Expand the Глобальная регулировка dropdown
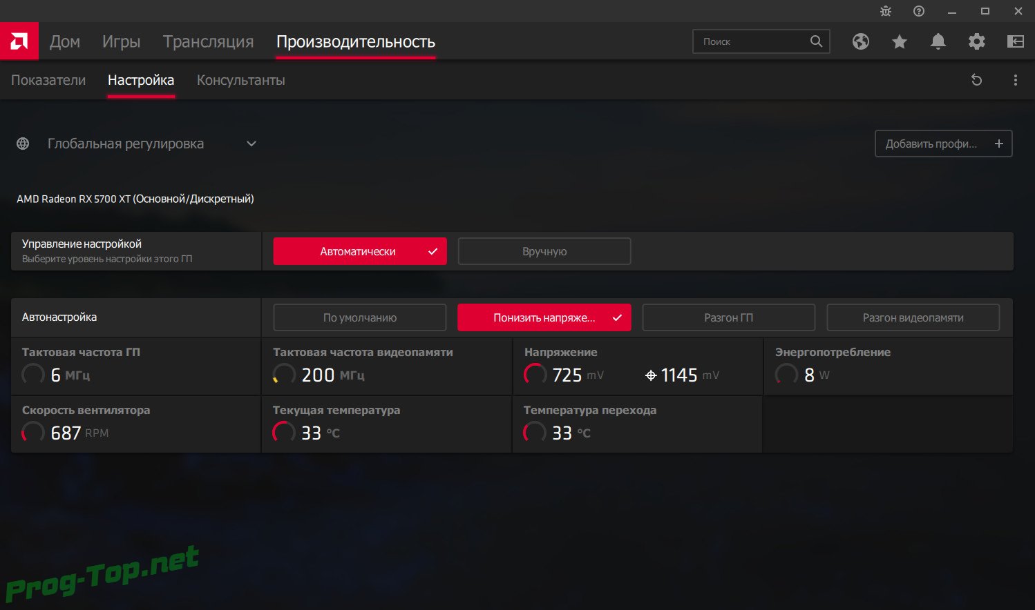 click(251, 144)
